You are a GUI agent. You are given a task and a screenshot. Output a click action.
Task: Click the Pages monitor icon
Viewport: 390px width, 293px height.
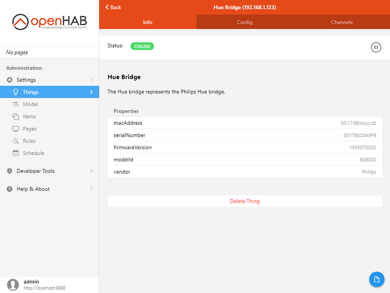(x=16, y=129)
